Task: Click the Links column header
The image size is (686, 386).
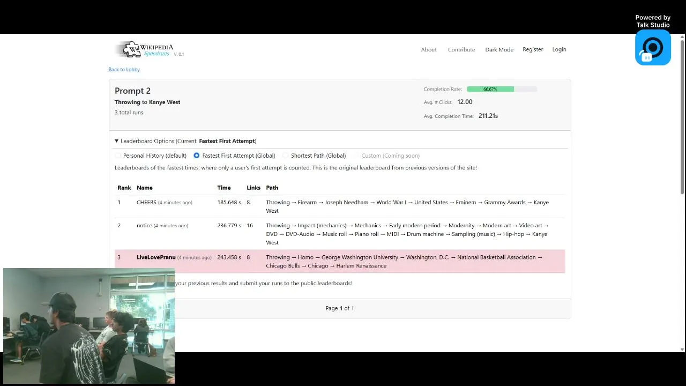Action: pos(253,188)
